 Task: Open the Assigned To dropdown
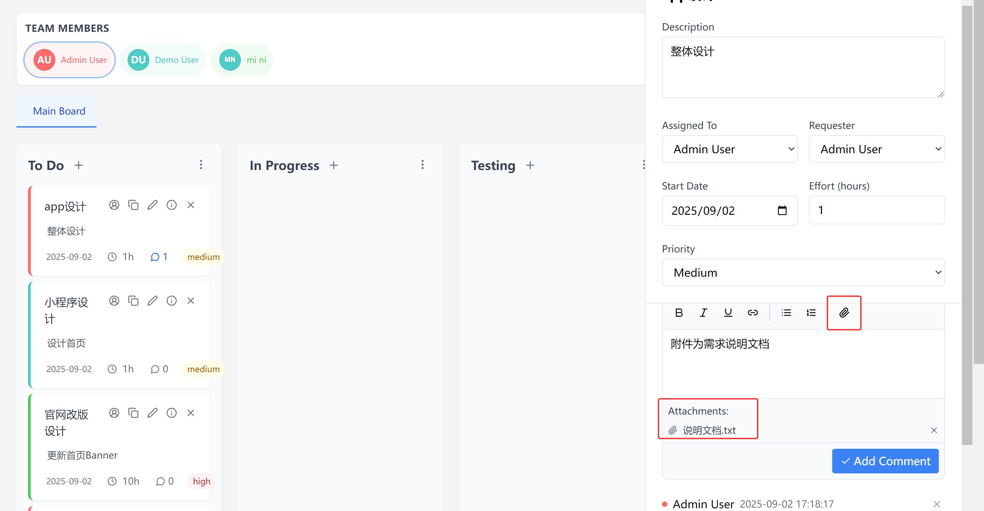729,149
